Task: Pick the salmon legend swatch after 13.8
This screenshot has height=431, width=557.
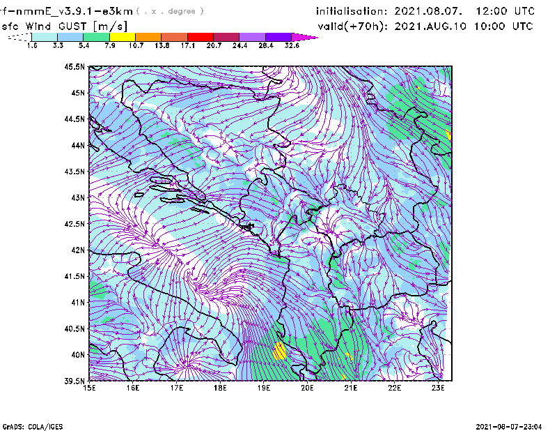Action: click(175, 37)
